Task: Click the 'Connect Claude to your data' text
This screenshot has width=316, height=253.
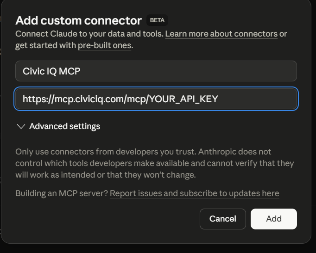Action: (89, 34)
